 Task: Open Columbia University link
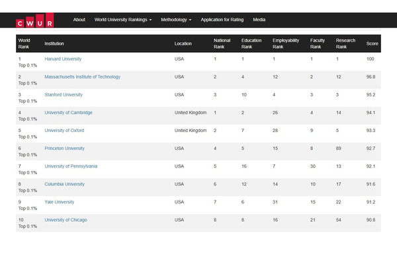(x=64, y=184)
